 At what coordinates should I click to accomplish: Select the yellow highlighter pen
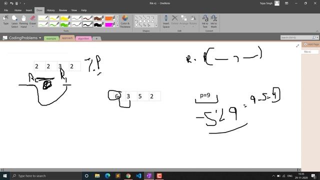65,18
